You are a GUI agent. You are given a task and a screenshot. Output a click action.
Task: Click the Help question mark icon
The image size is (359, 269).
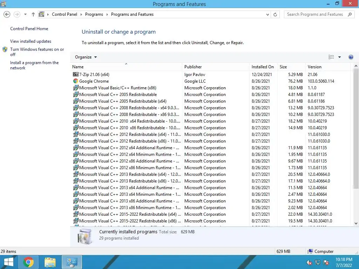point(351,57)
